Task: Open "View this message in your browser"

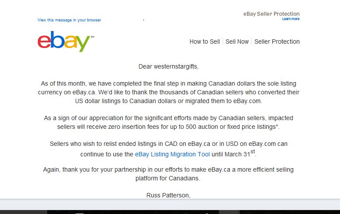Action: [69, 20]
